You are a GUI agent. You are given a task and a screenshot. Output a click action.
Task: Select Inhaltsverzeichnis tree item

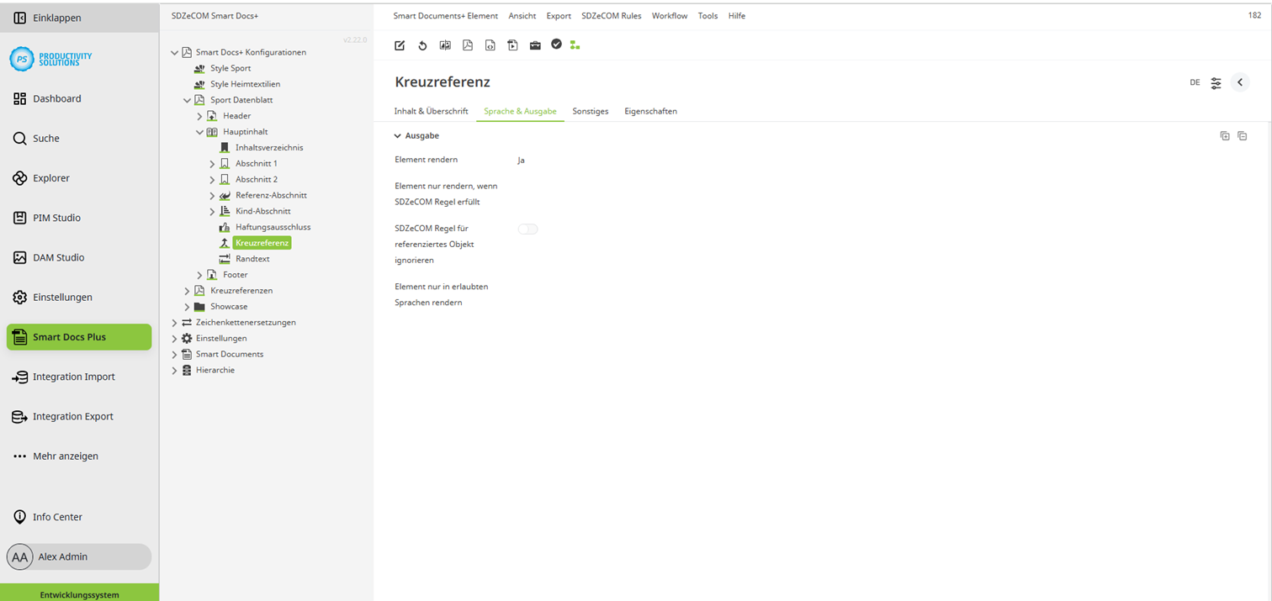269,148
